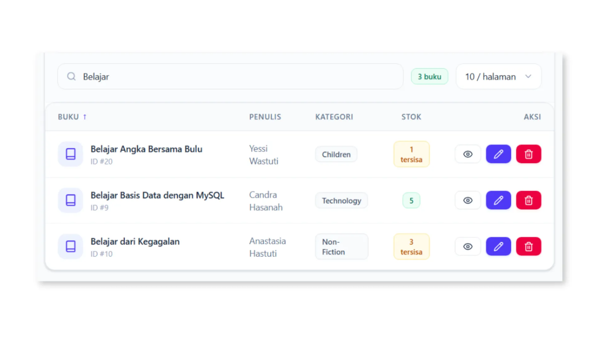Delete Belajar dari Kegagalan with trash button

point(529,246)
